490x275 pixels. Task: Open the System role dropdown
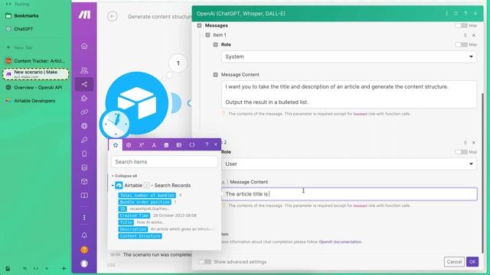(x=349, y=57)
